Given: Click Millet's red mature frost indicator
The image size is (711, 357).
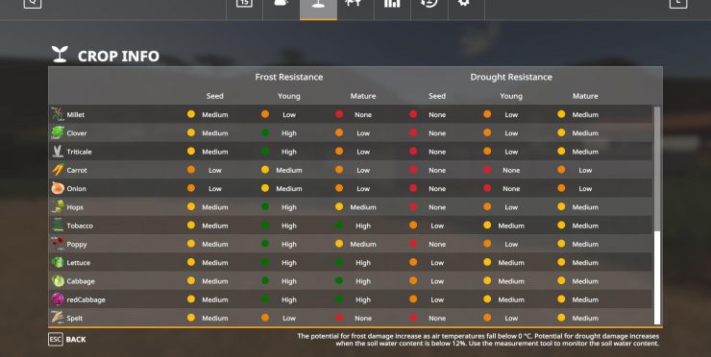Looking at the screenshot, I should click(x=339, y=114).
